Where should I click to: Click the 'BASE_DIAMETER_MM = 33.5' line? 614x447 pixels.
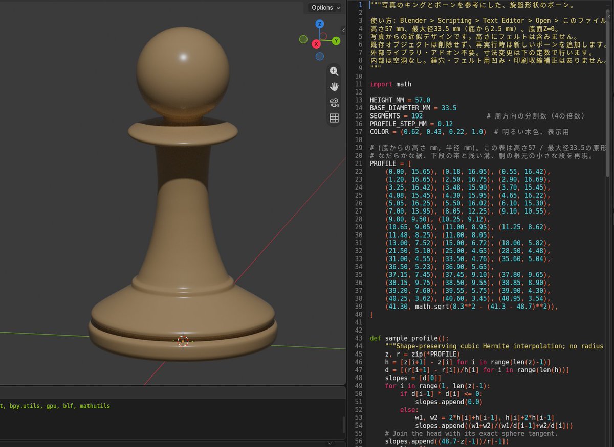pyautogui.click(x=413, y=108)
